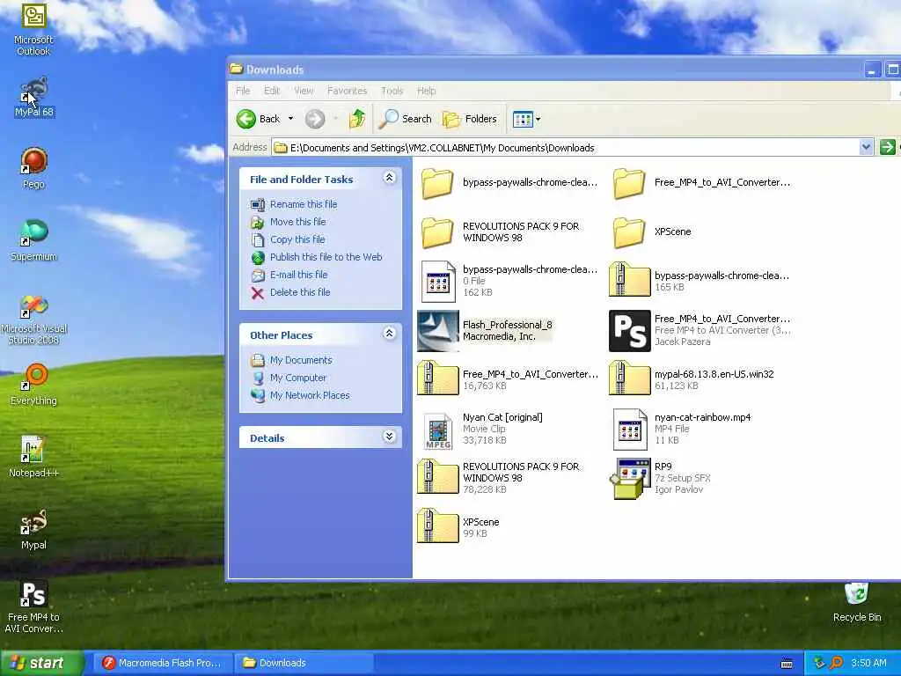The image size is (901, 676).
Task: Open the Edit menu
Action: 272,91
